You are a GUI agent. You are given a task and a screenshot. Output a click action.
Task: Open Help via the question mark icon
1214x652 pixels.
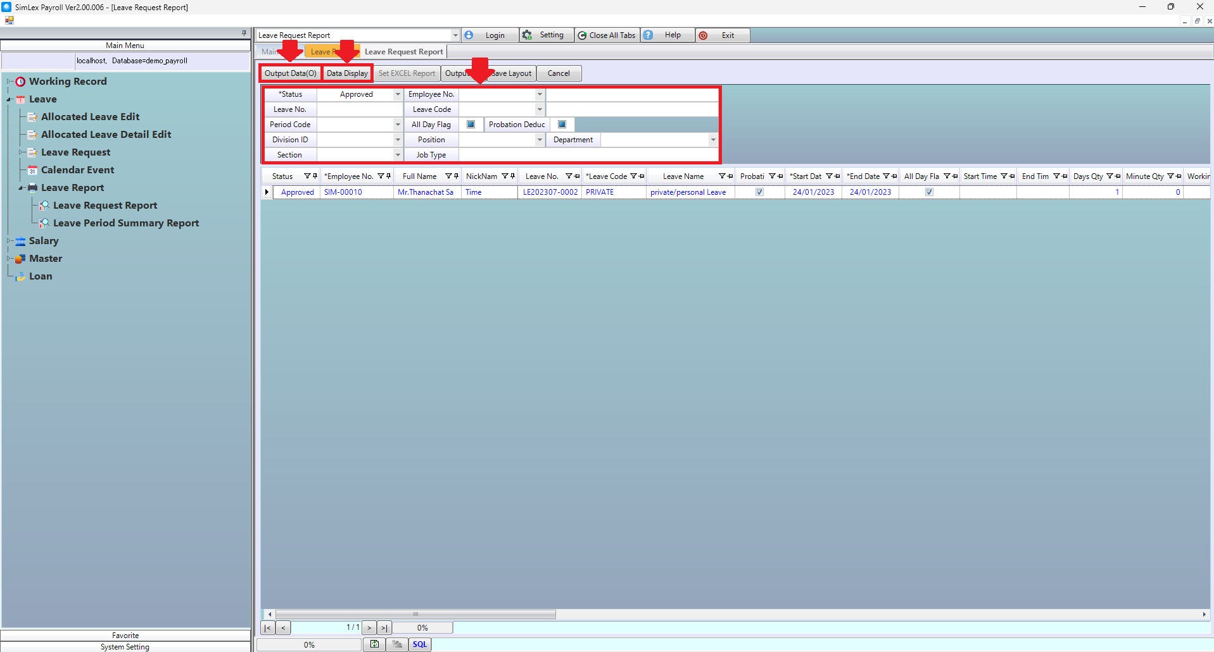[x=648, y=35]
